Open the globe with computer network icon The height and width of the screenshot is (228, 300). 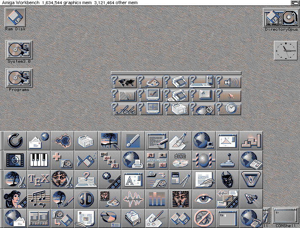(x=204, y=141)
